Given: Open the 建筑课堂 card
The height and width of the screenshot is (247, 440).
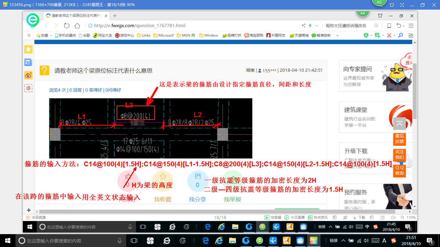Looking at the screenshot, I should pos(376,117).
